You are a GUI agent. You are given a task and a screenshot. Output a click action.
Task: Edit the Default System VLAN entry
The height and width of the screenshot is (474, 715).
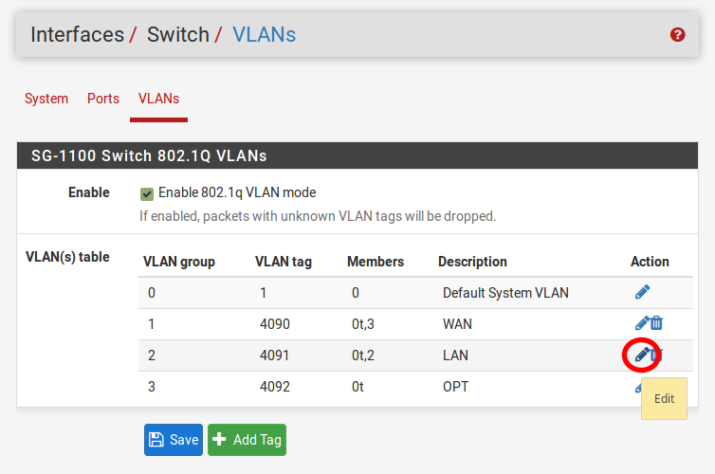[x=642, y=292]
